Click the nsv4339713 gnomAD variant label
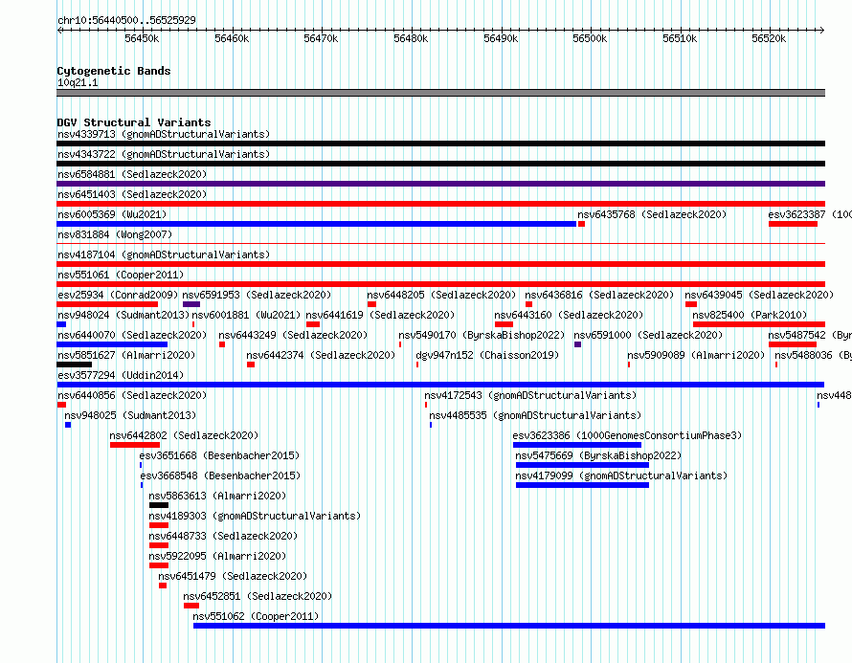 (164, 134)
